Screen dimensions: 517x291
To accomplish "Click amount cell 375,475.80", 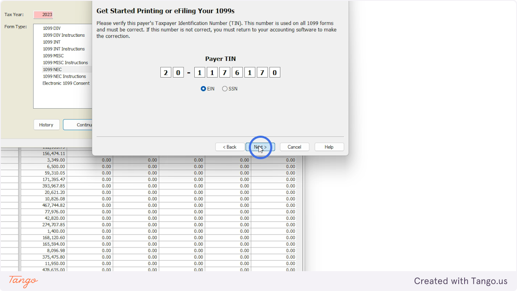I will [x=44, y=257].
